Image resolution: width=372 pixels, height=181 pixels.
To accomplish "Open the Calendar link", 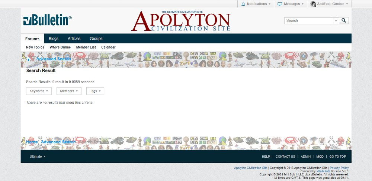I will coord(108,47).
